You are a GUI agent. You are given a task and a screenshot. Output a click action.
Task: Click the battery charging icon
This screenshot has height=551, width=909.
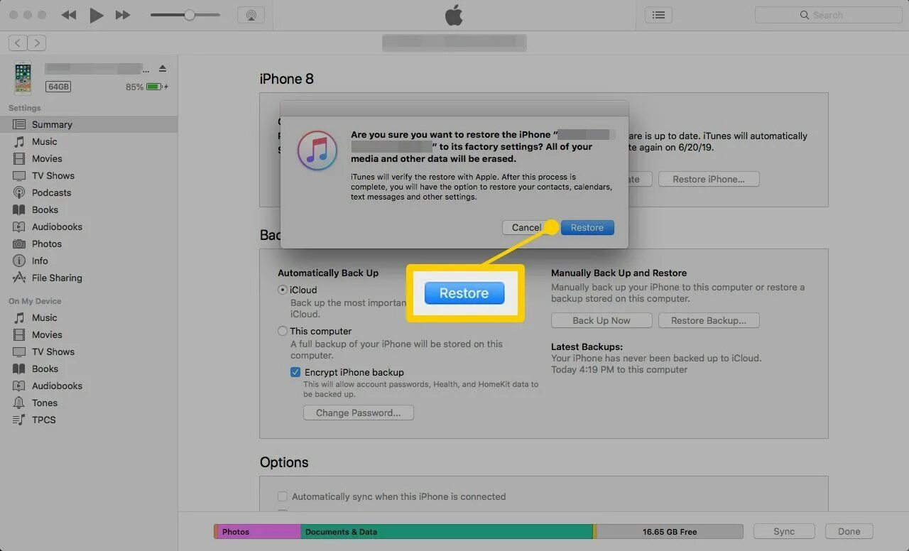pos(156,87)
